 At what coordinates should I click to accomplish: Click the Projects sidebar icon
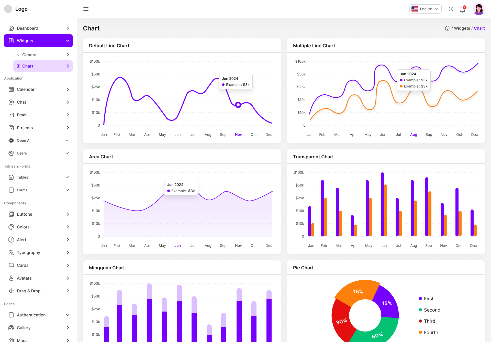(11, 128)
